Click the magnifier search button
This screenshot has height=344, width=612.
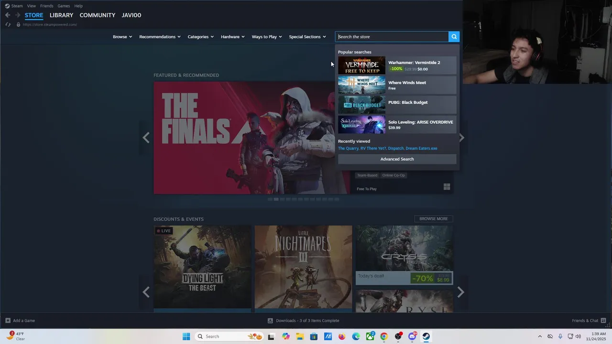tap(454, 36)
